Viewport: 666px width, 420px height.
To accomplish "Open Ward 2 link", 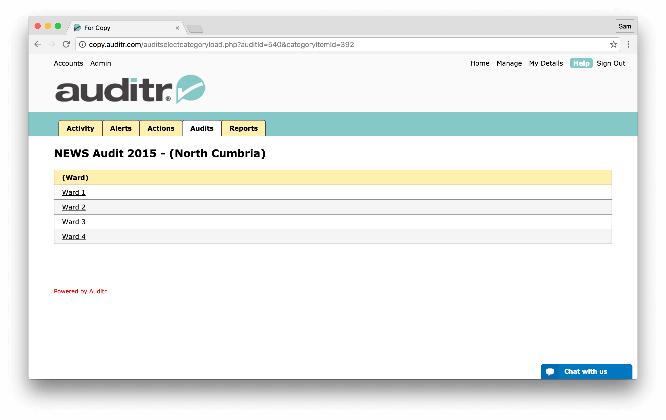I will pos(74,207).
